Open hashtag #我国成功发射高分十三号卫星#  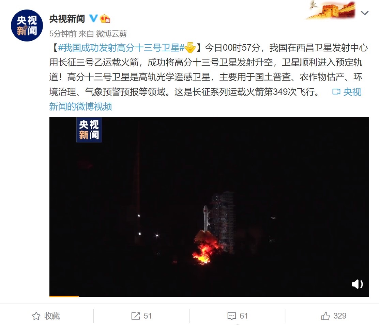121,48
